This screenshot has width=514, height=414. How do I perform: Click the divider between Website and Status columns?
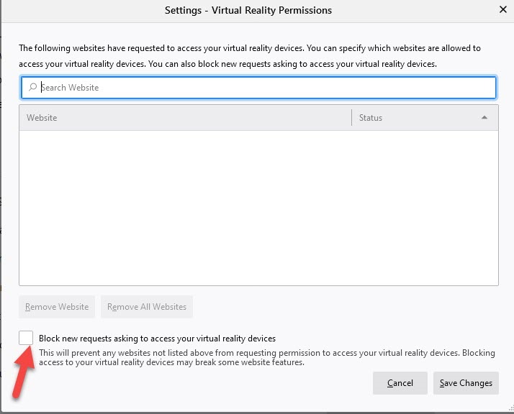[x=351, y=118]
